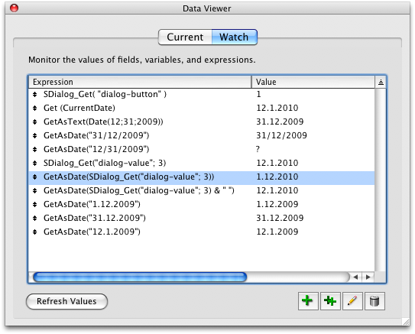Select the GetAsDate("31.12.2009") expression row
This screenshot has width=415, height=334.
202,218
